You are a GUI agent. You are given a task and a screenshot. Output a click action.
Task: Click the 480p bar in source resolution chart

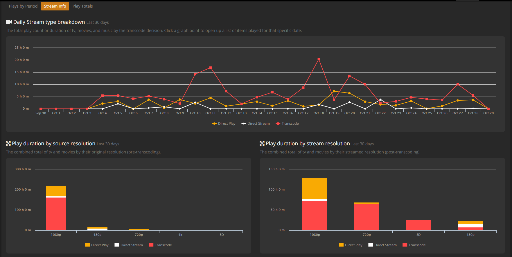click(x=97, y=229)
